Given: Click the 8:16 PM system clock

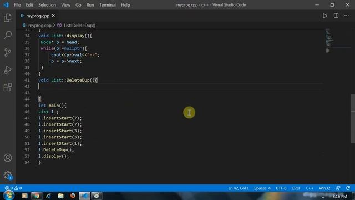Looking at the screenshot, I should click(339, 196).
